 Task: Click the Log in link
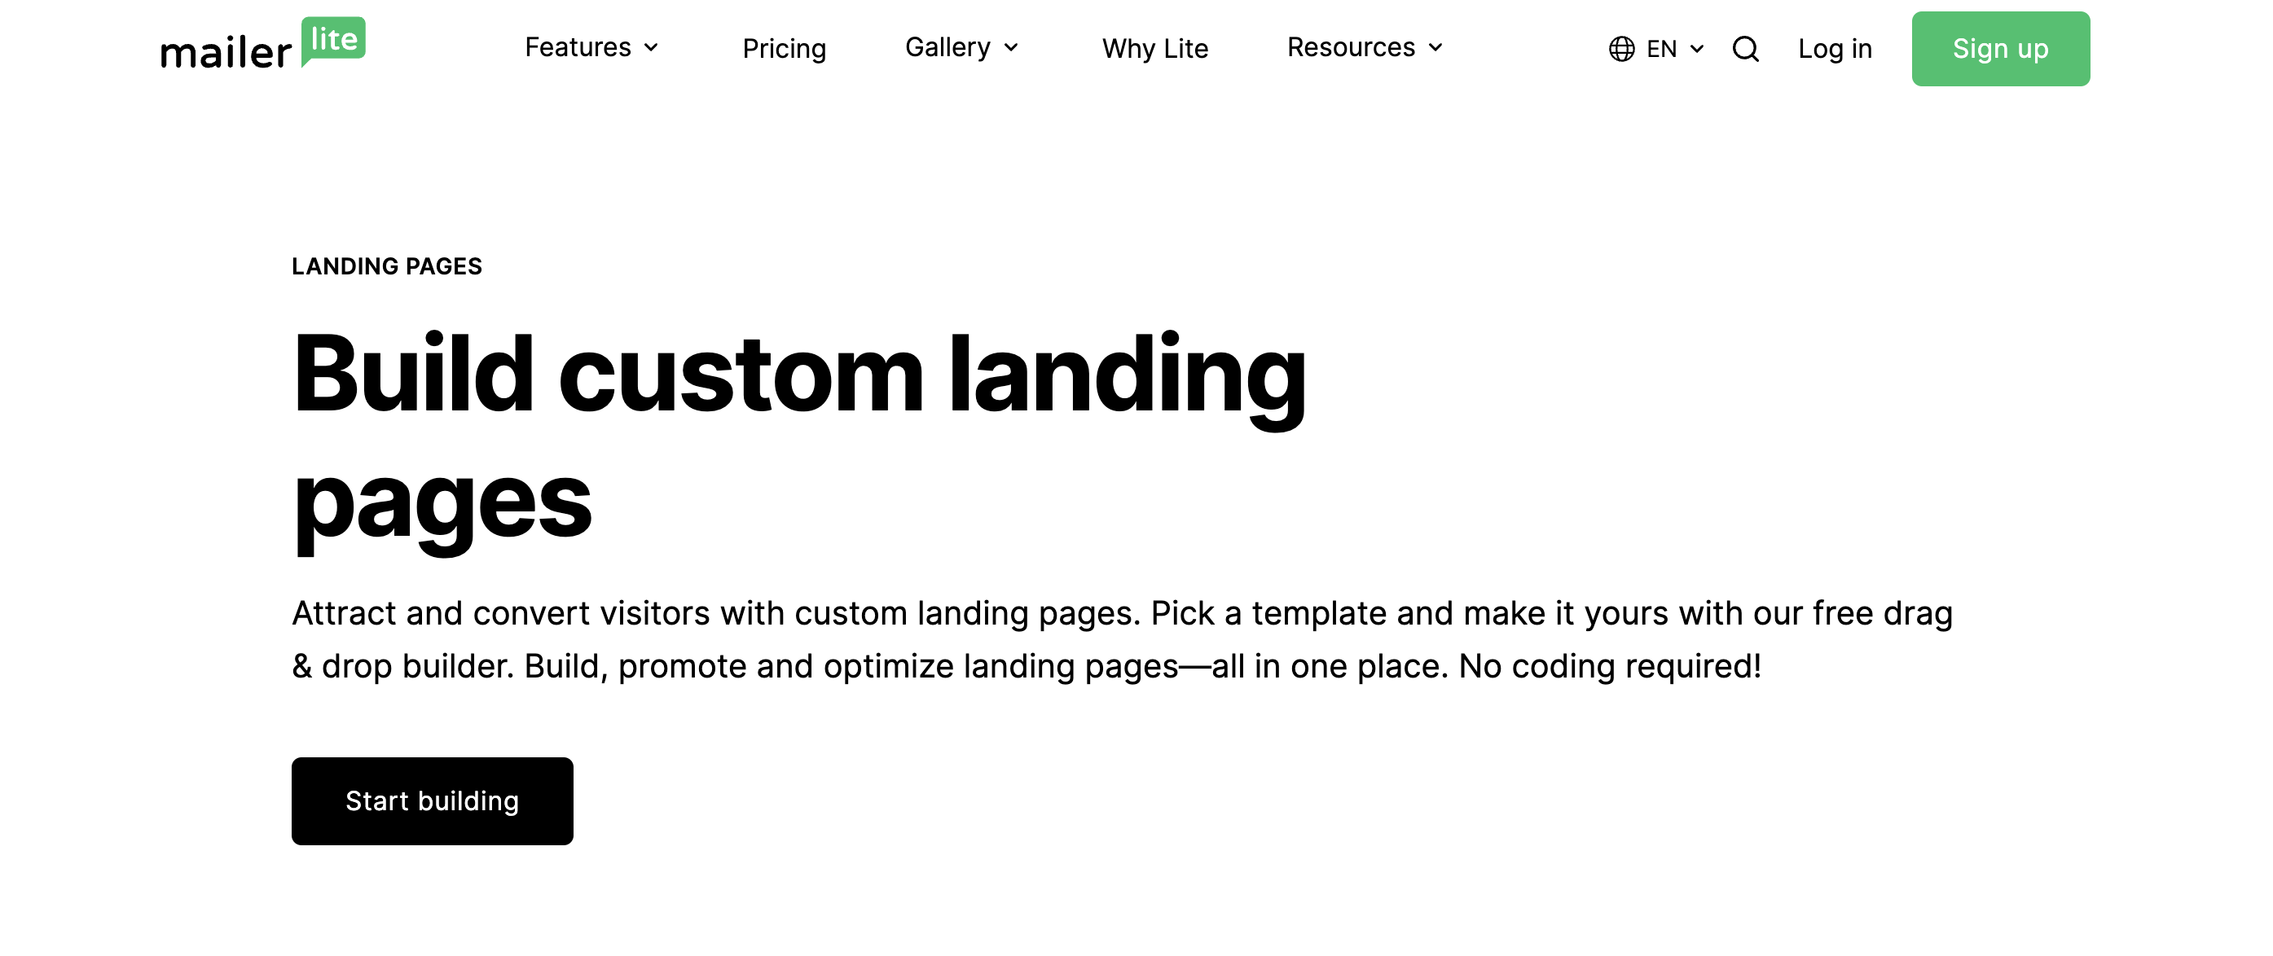click(1836, 48)
